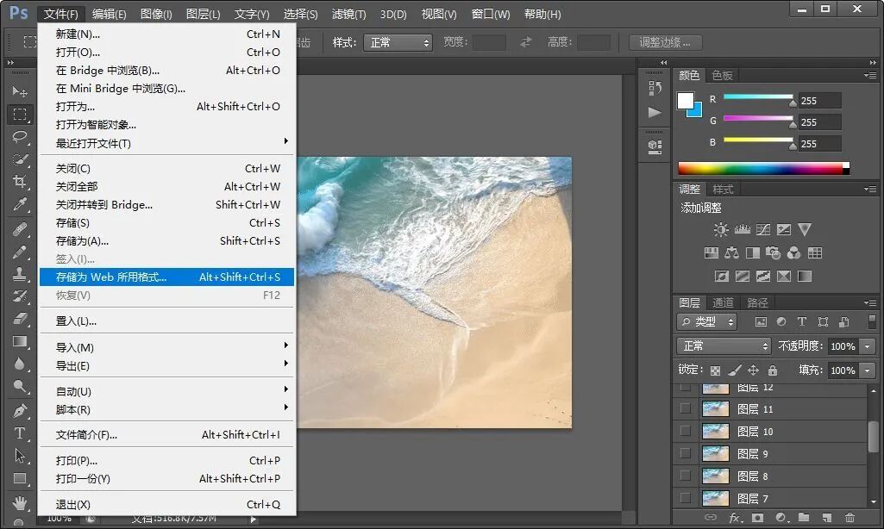Choose 新建(N) from the file menu

[166, 34]
